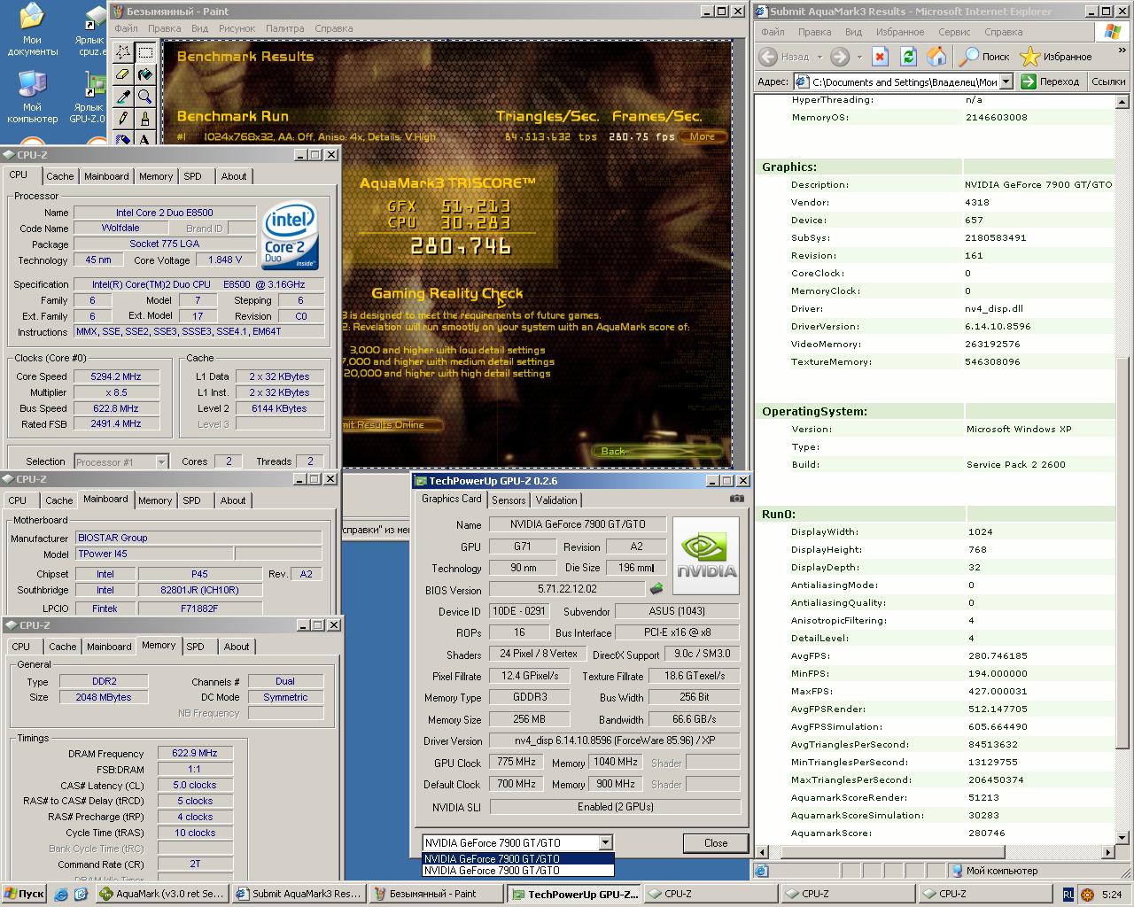Open the cpuz desktop shortcut

point(90,31)
